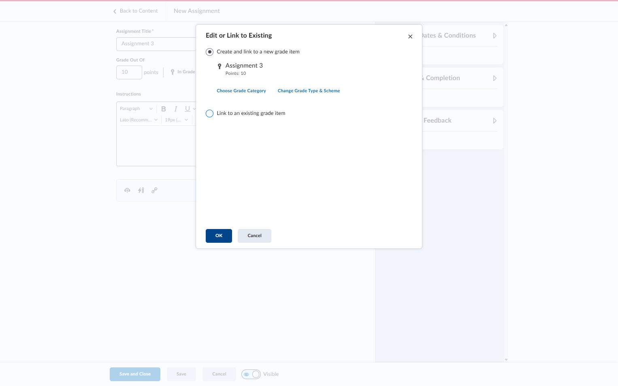Click the Save button in the footer

(181, 374)
